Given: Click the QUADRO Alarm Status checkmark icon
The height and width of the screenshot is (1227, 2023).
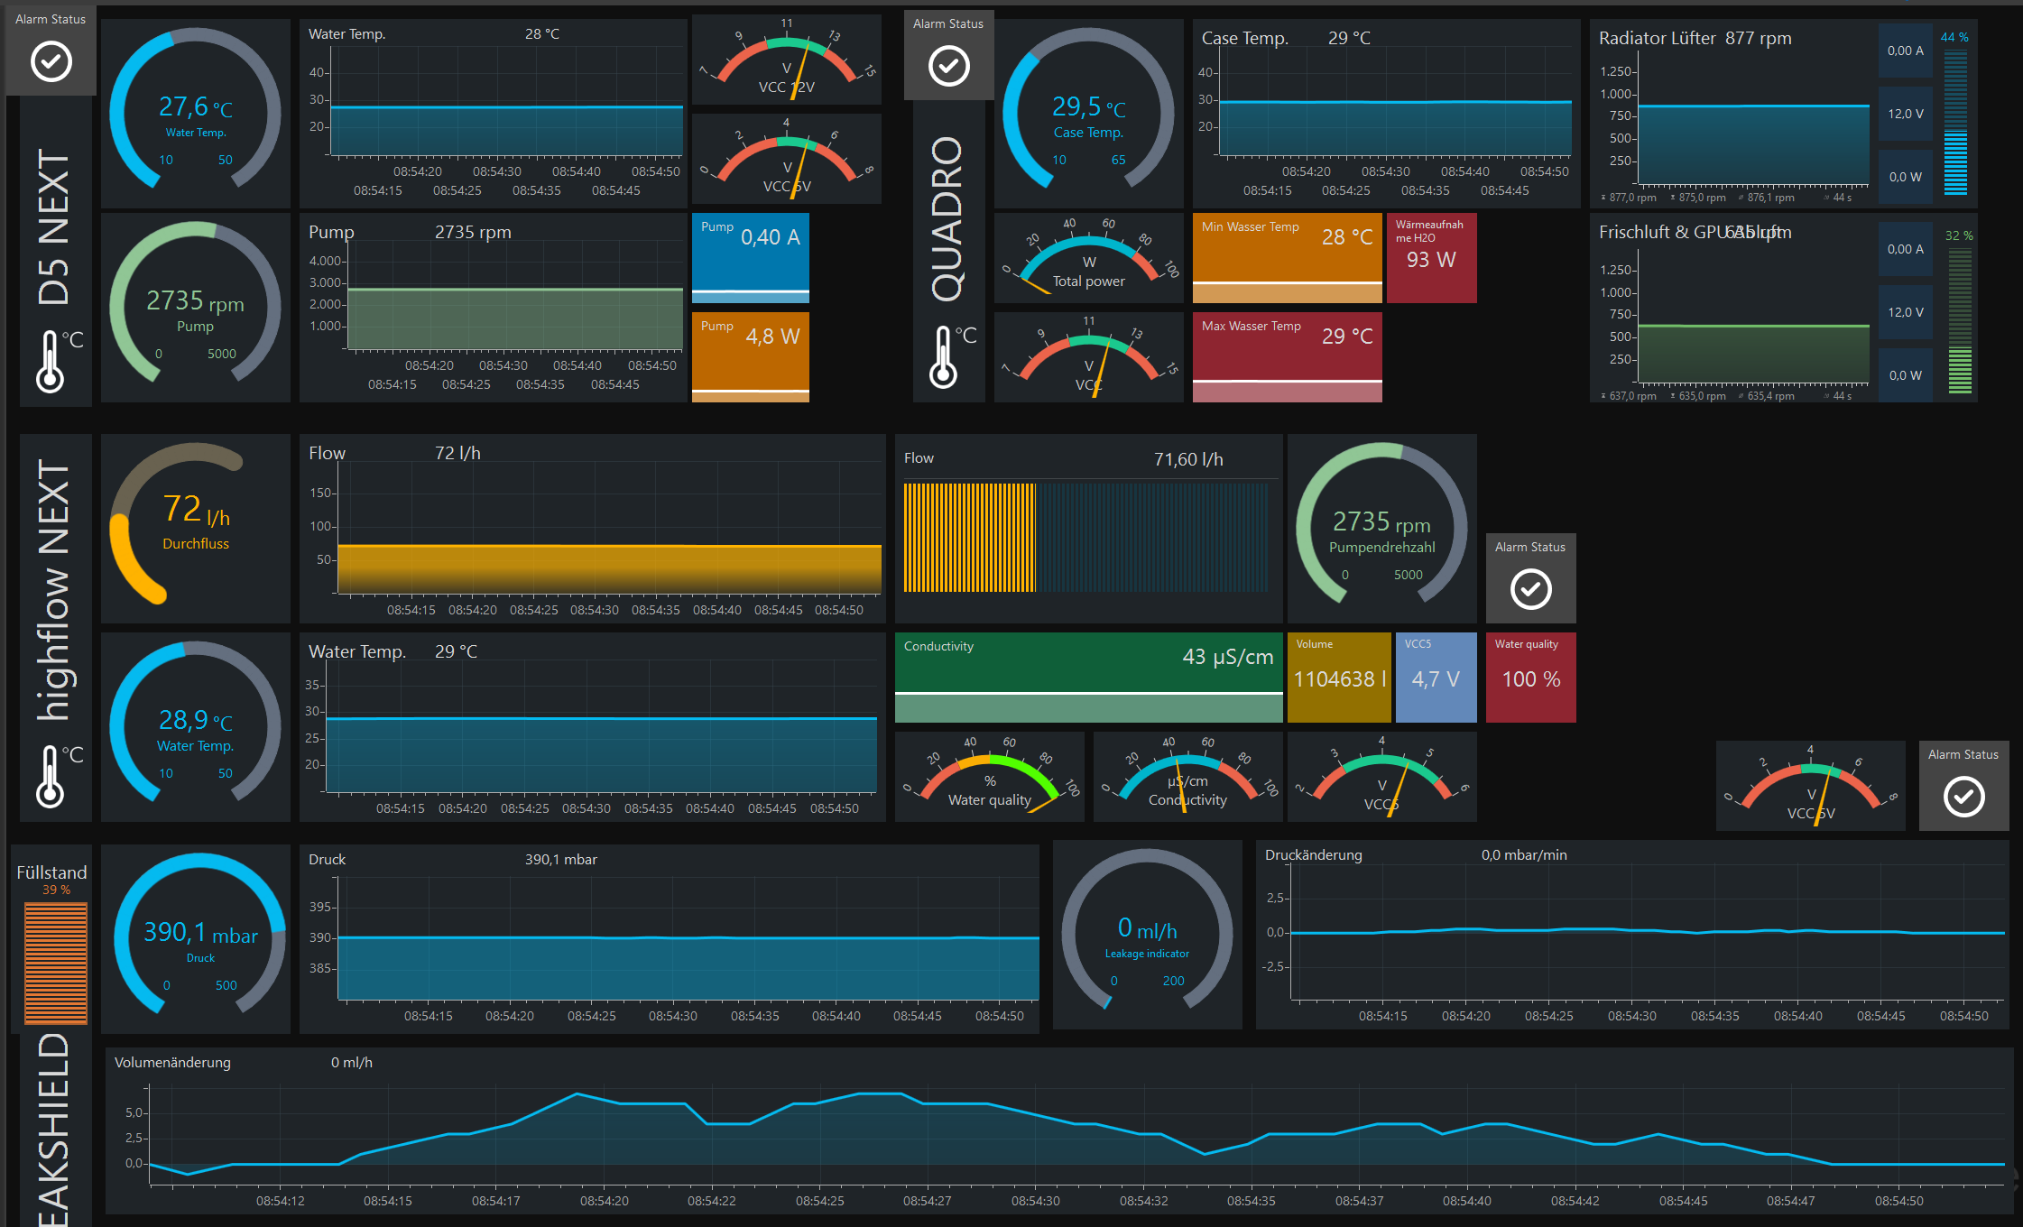Looking at the screenshot, I should tap(948, 66).
